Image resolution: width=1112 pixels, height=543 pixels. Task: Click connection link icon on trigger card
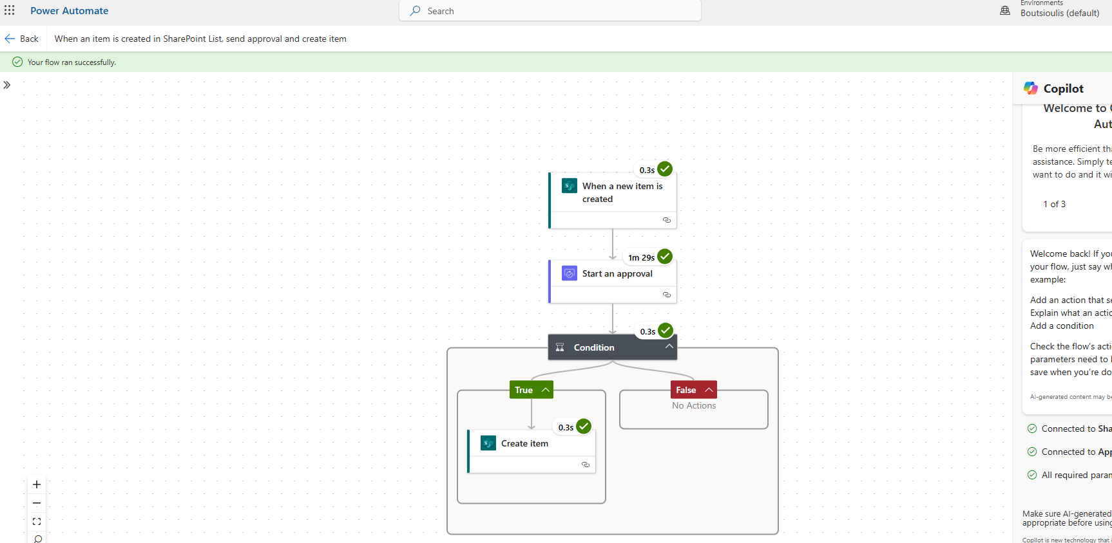click(x=667, y=220)
